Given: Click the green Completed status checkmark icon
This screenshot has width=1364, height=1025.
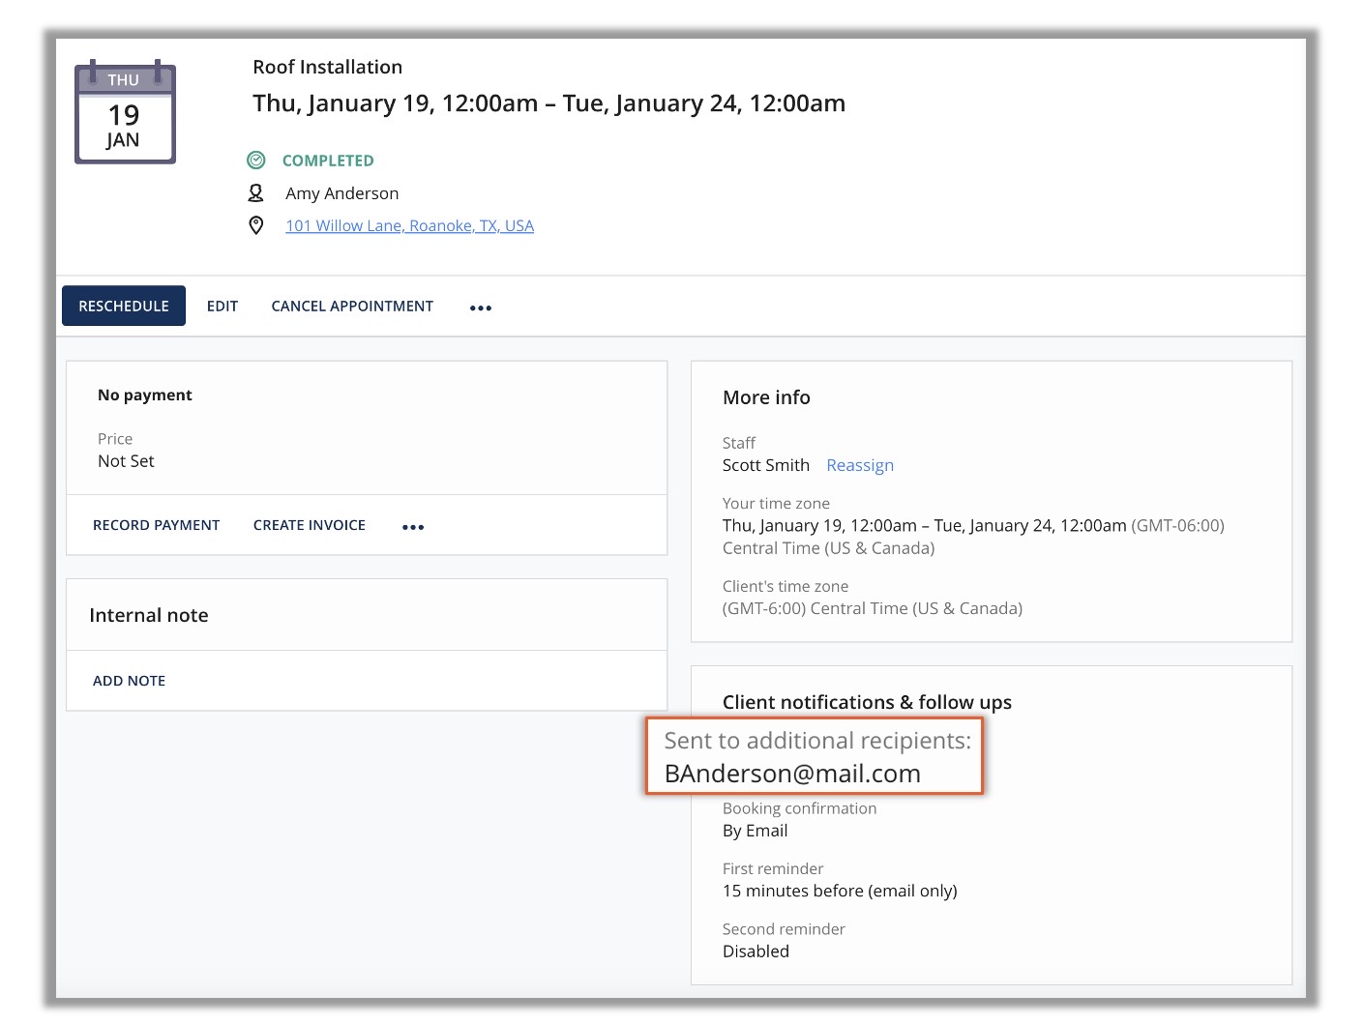Looking at the screenshot, I should tap(256, 161).
